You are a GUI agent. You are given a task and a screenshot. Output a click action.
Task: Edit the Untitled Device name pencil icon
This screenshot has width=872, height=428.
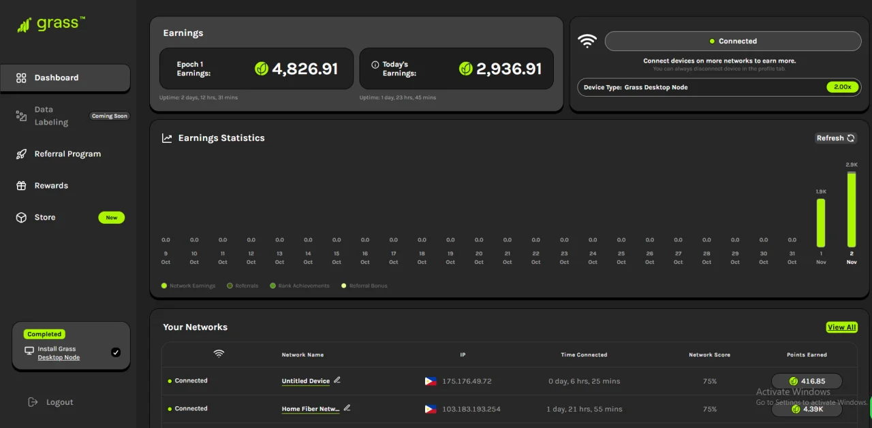click(337, 380)
